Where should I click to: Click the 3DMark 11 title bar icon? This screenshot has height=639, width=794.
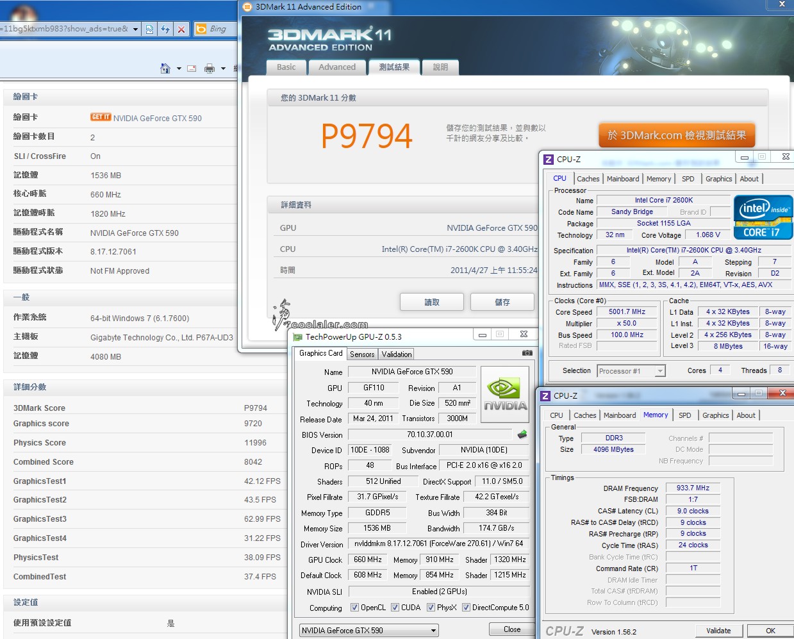[x=247, y=7]
